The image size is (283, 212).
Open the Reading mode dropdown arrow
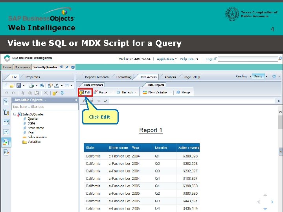click(x=250, y=76)
